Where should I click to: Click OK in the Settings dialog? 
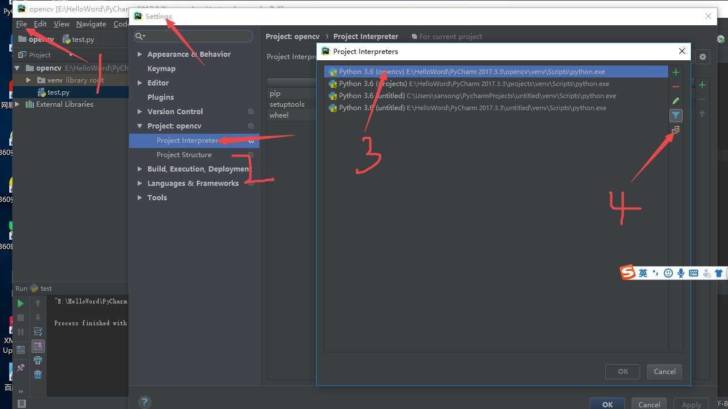tap(608, 404)
